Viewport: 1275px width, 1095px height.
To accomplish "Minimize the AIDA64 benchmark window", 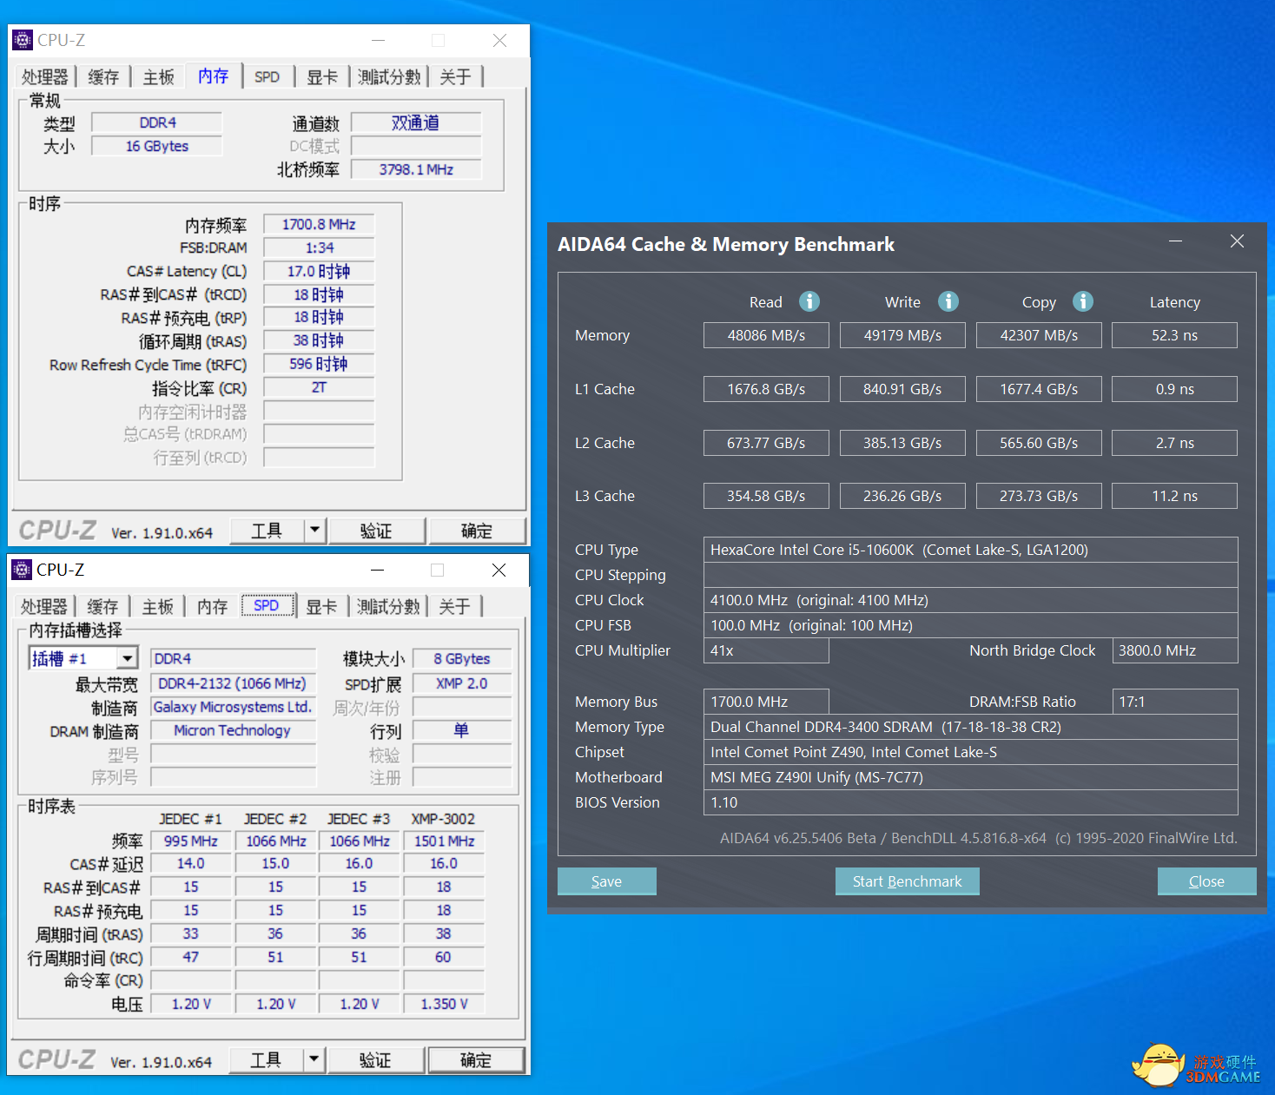I will pos(1176,241).
